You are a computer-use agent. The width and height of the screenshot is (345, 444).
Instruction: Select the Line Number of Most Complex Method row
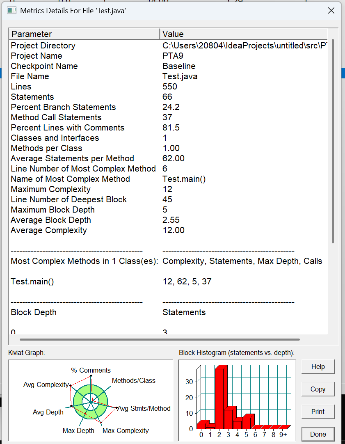(x=168, y=169)
